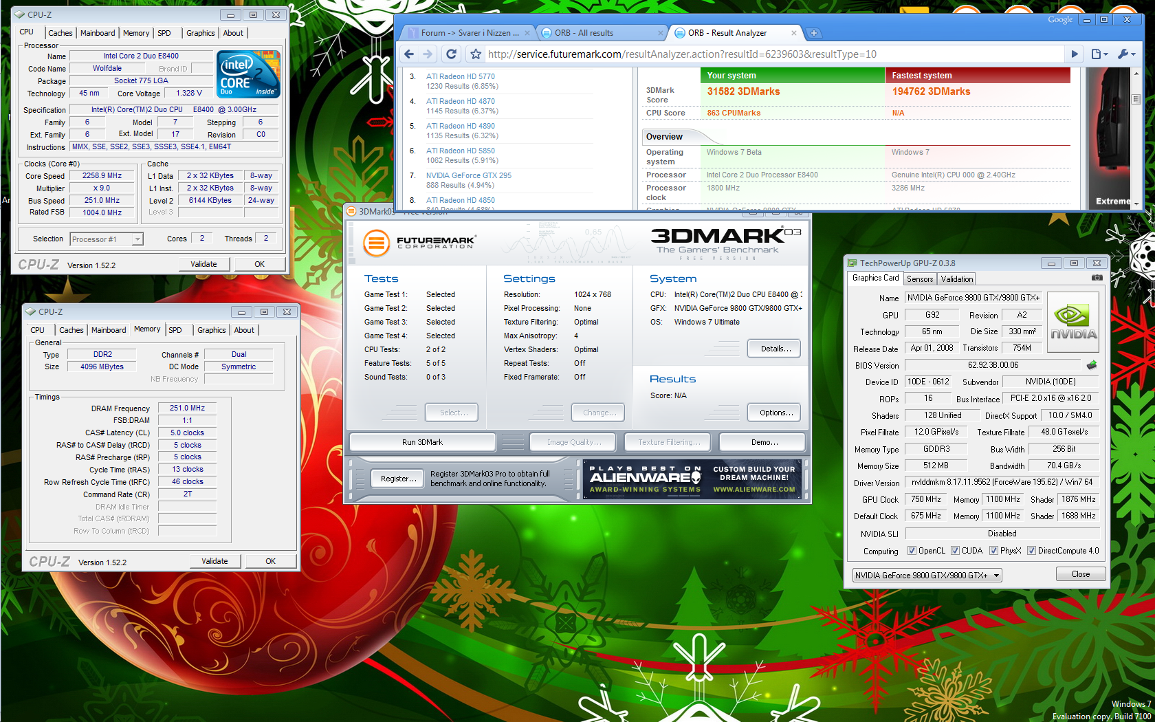Open the GPU selection dropdown in GPU-Z

(x=927, y=576)
